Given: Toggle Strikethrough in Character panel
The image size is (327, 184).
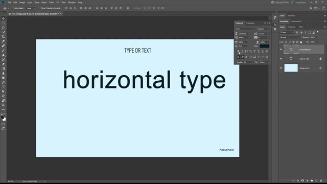Looking at the screenshot, I should tap(267, 52).
